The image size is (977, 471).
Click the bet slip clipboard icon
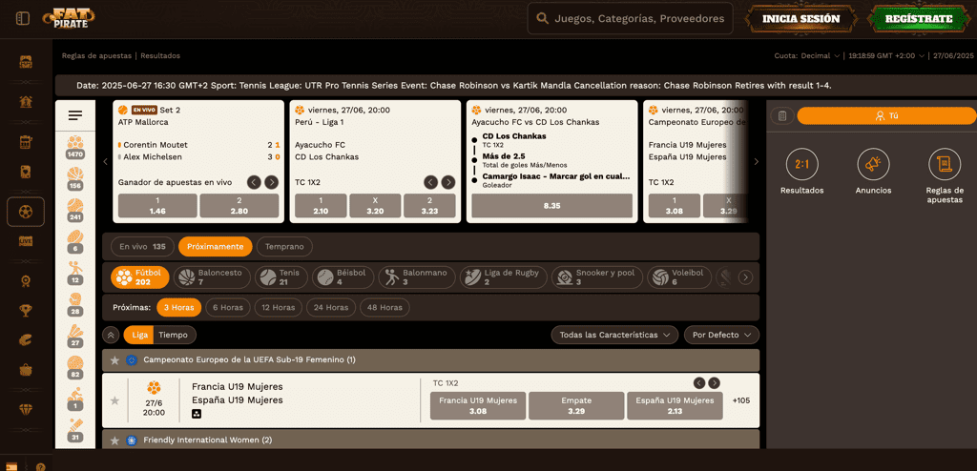(x=781, y=115)
